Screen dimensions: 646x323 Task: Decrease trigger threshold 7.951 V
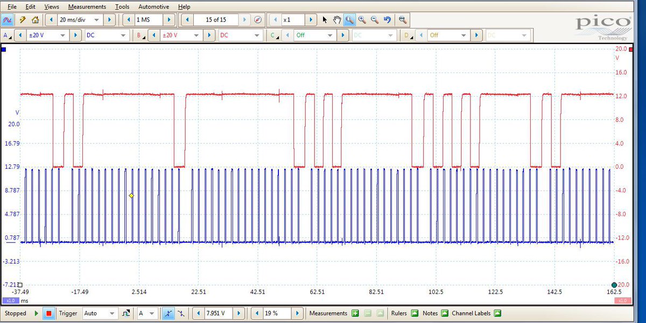point(198,313)
